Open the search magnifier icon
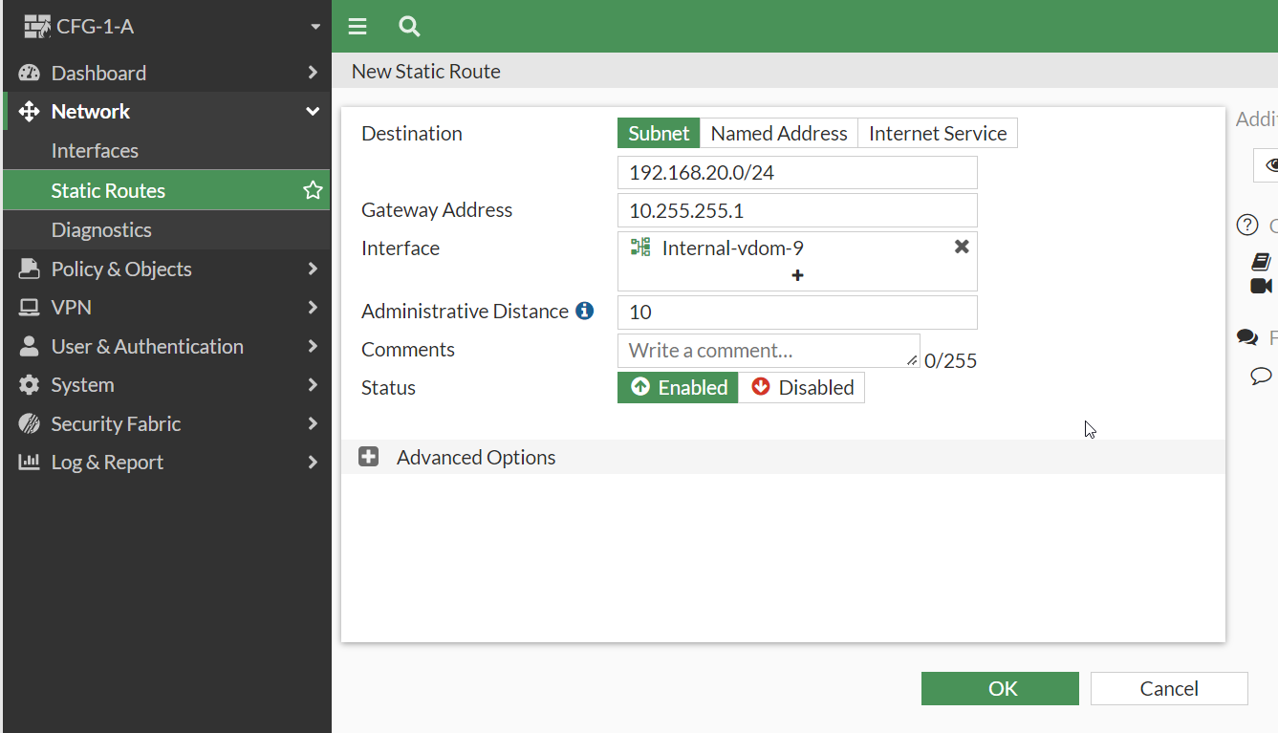This screenshot has height=733, width=1278. 409,27
